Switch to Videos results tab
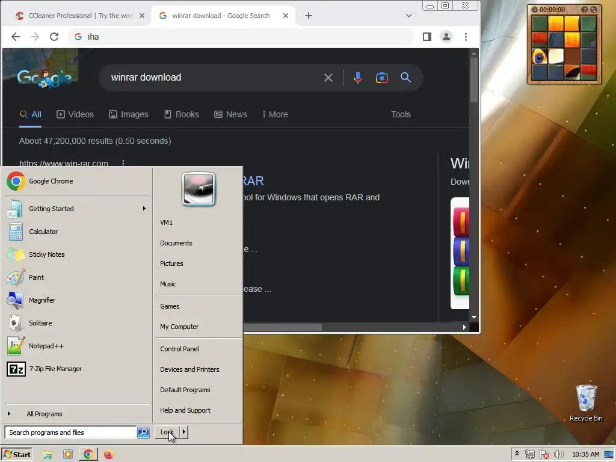The image size is (616, 462). (75, 114)
